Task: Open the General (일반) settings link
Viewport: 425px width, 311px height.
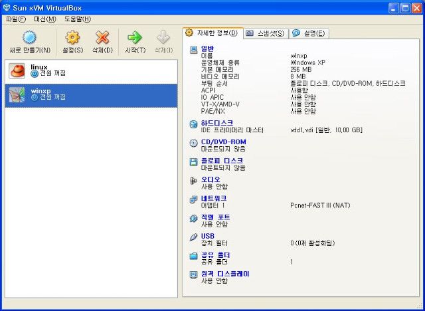Action: click(x=207, y=49)
